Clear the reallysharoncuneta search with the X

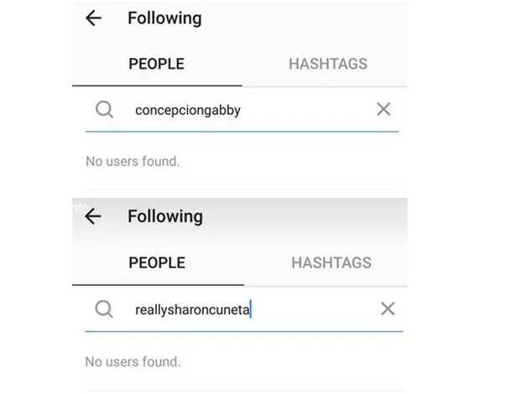pos(388,308)
